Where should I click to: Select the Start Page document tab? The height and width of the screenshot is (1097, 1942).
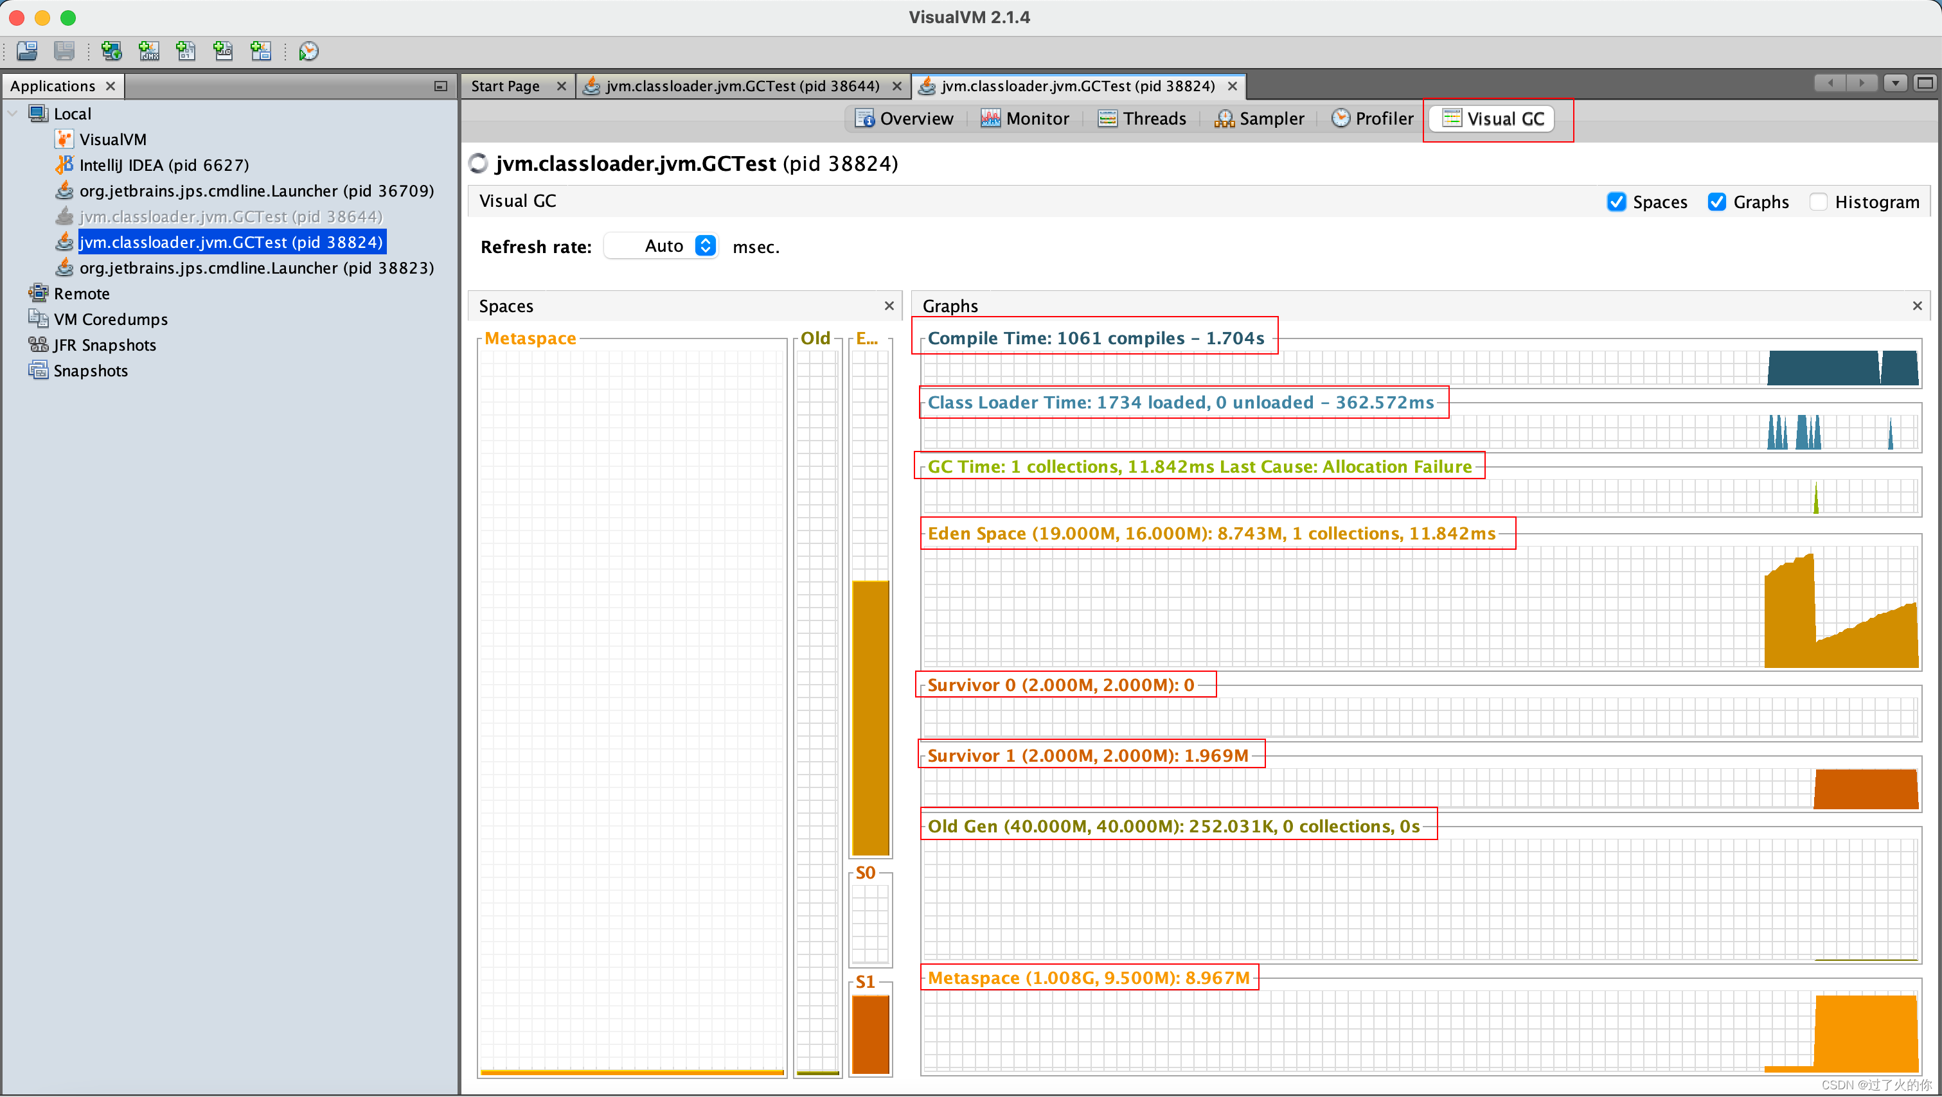click(505, 86)
